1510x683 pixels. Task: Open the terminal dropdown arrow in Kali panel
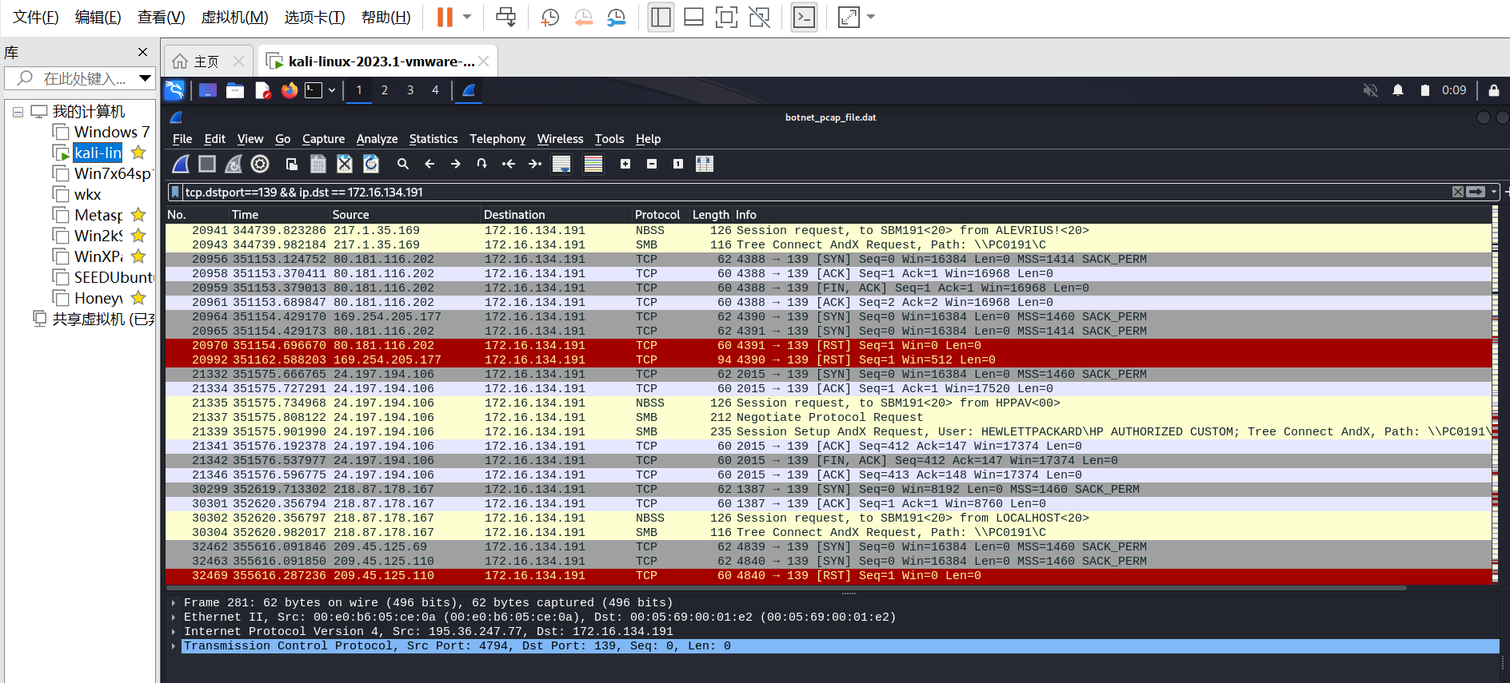332,90
